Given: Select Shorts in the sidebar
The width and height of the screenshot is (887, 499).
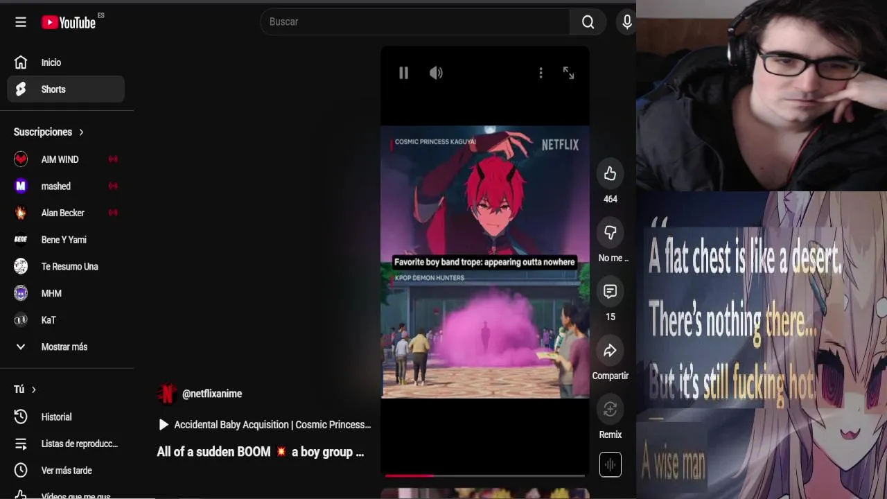Looking at the screenshot, I should click(66, 89).
